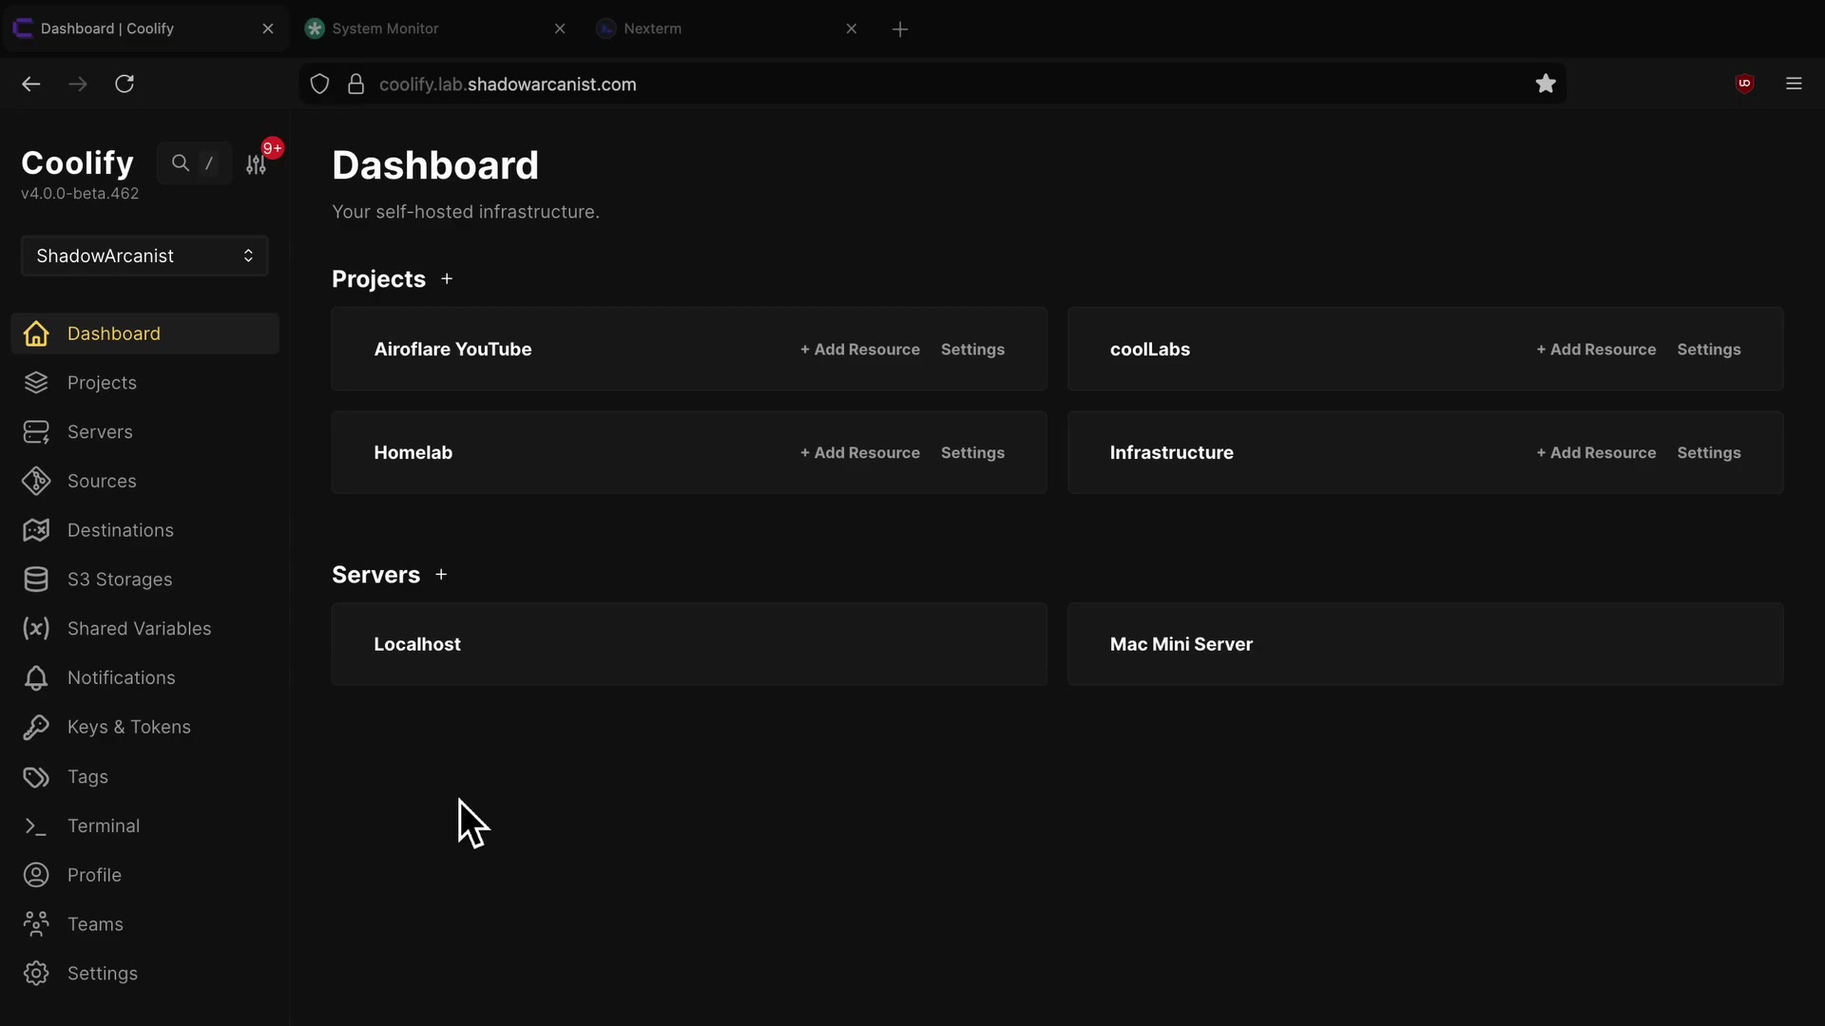This screenshot has height=1026, width=1825.
Task: Add a new server with plus icon
Action: tap(441, 575)
